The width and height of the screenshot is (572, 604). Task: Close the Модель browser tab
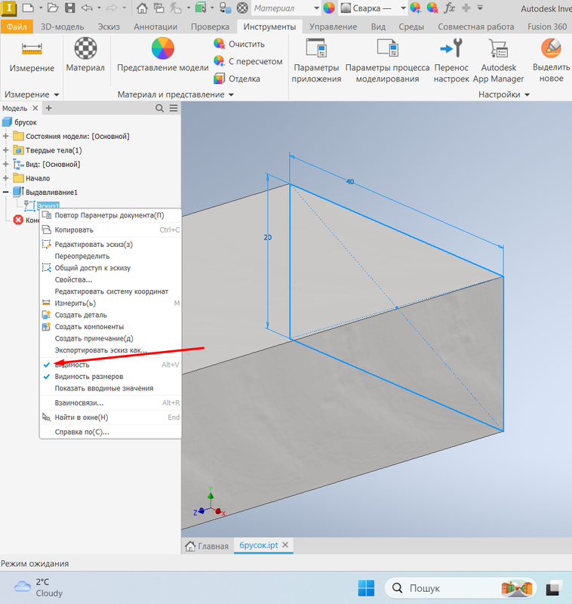(35, 108)
